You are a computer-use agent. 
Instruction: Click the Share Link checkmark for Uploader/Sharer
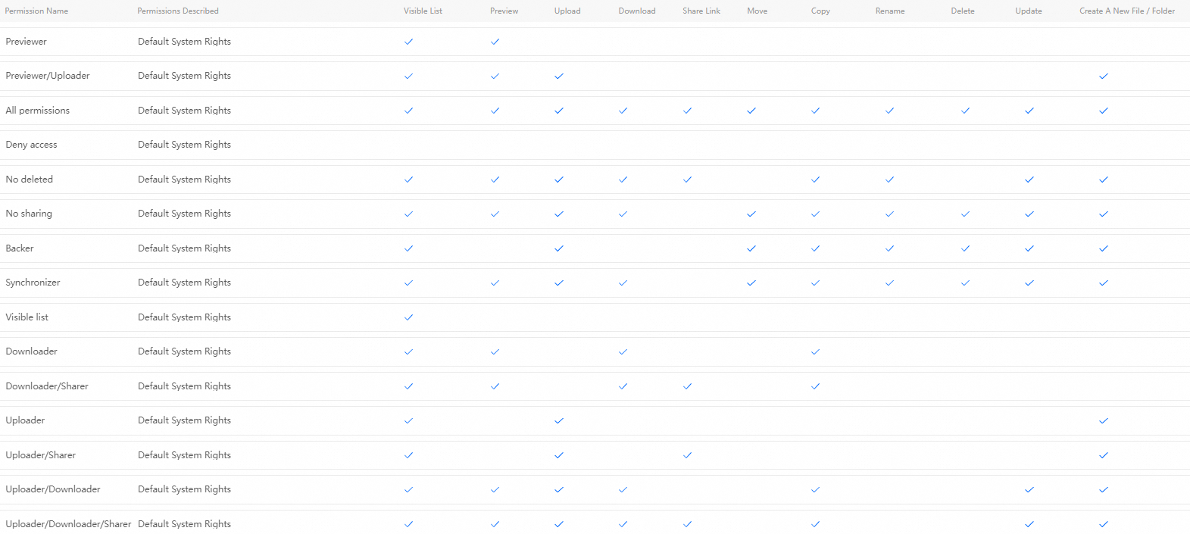[x=687, y=455]
